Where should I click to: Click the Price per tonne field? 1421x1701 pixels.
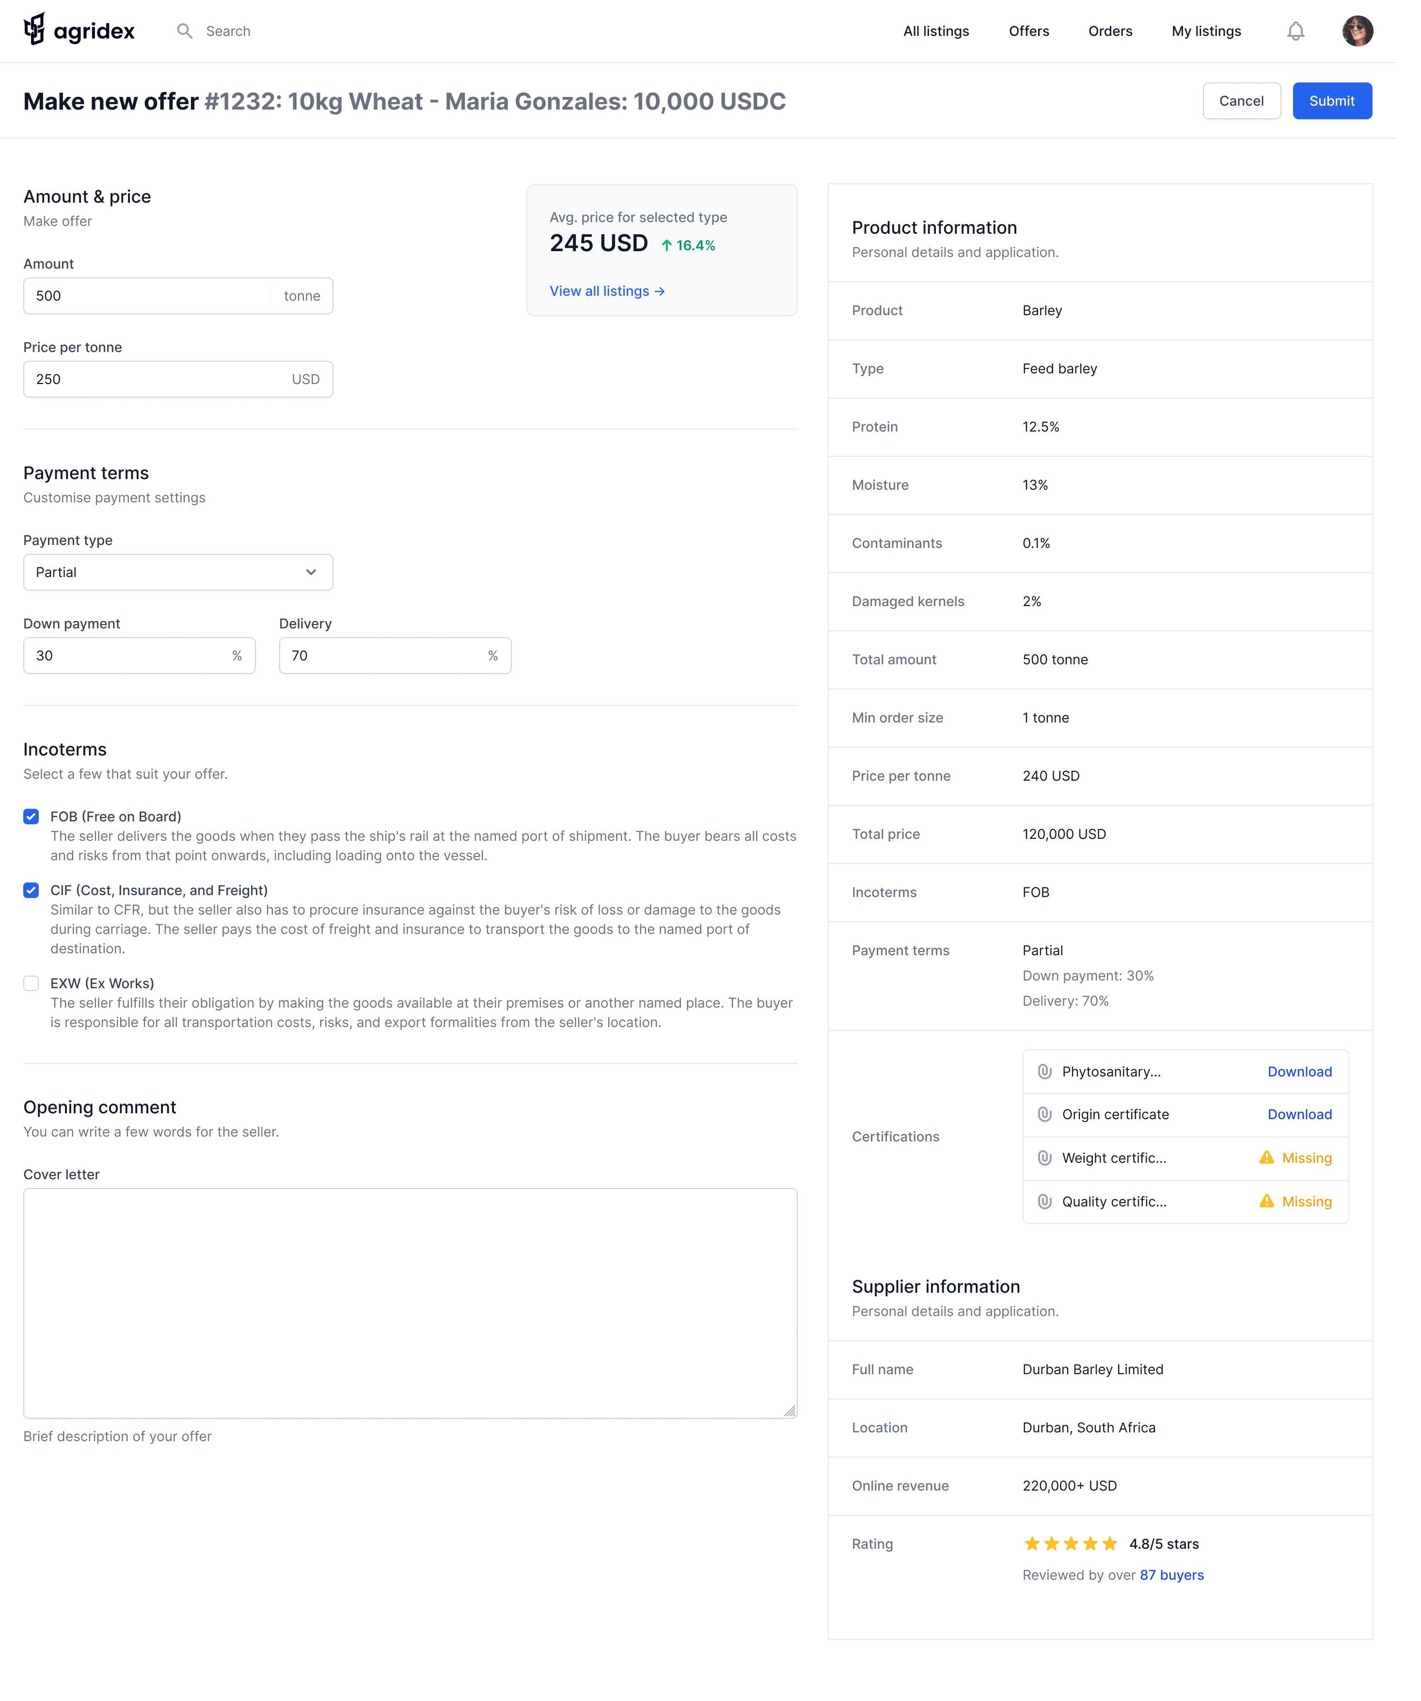tap(154, 379)
